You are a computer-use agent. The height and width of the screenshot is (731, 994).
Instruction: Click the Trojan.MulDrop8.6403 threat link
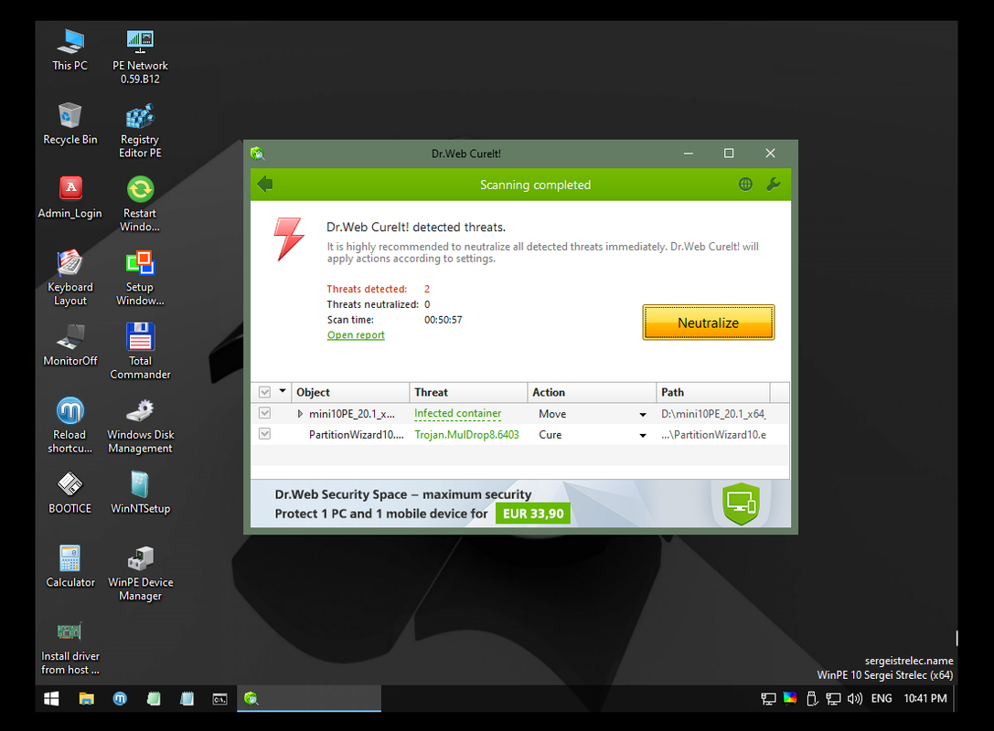[x=466, y=435]
